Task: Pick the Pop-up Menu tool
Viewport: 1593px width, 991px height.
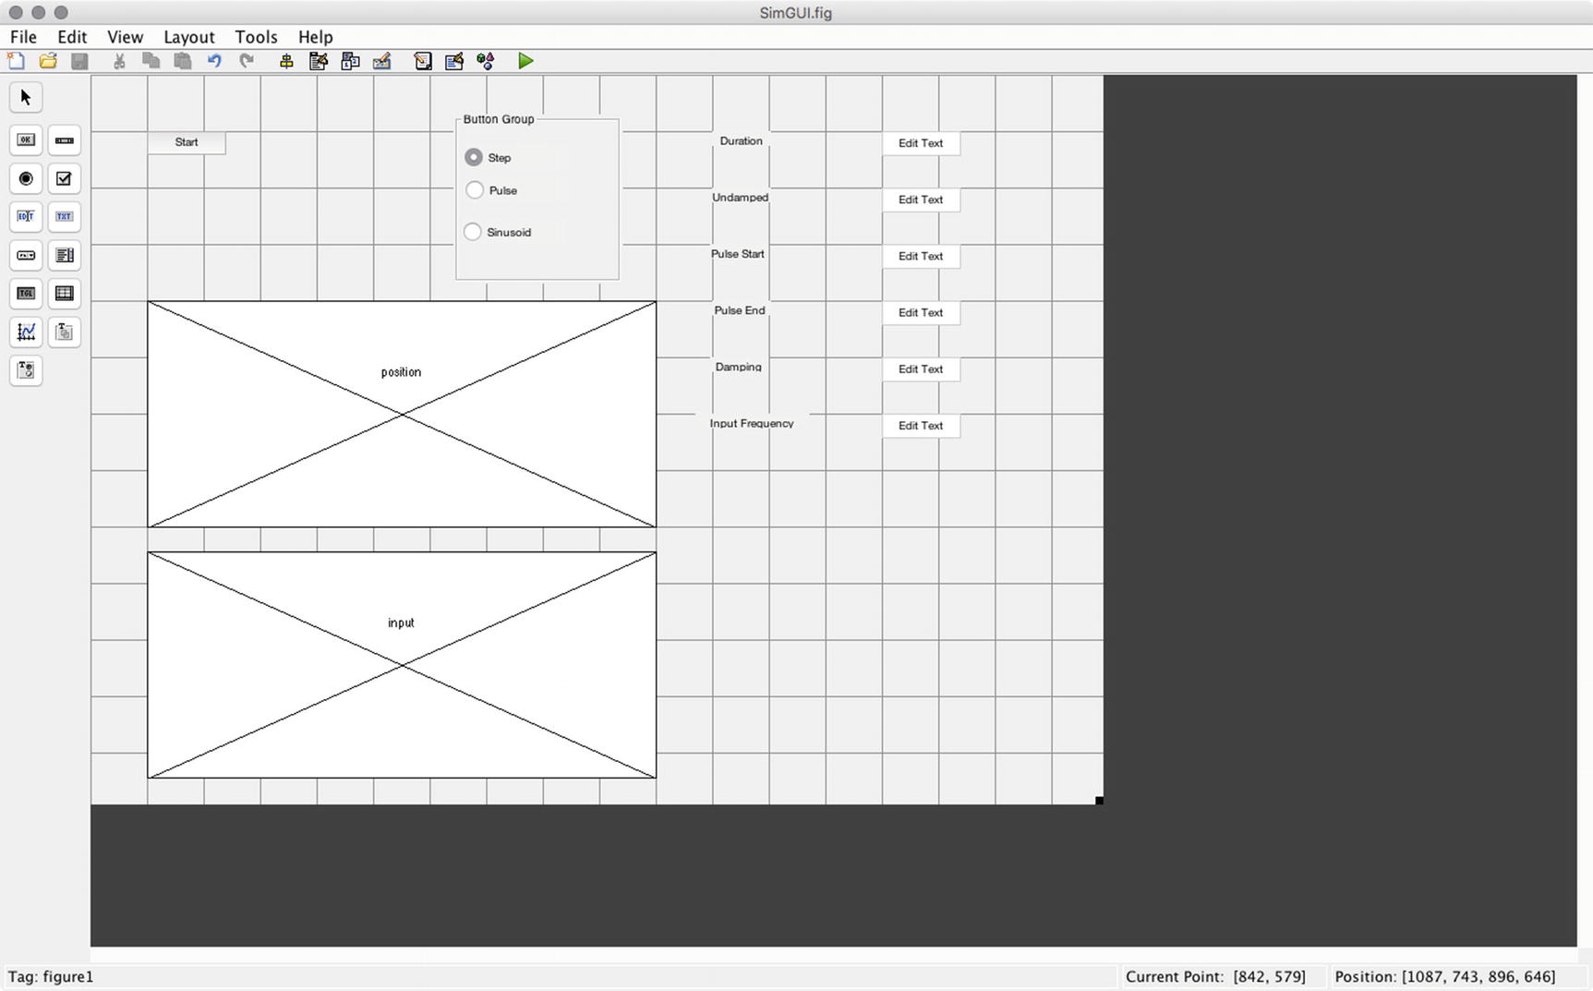Action: tap(25, 256)
